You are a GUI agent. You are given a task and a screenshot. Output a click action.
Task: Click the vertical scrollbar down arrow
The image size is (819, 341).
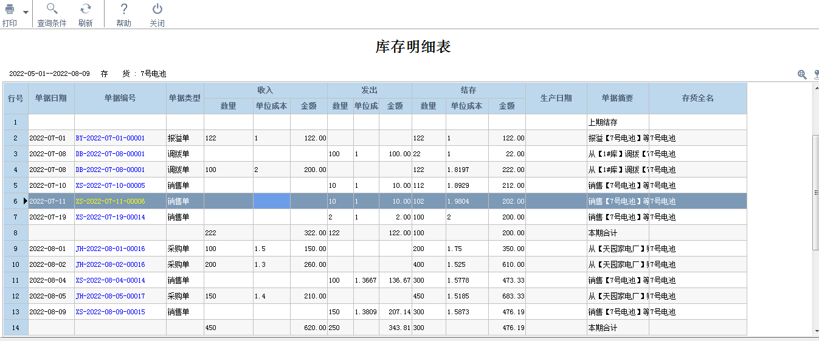point(815,331)
